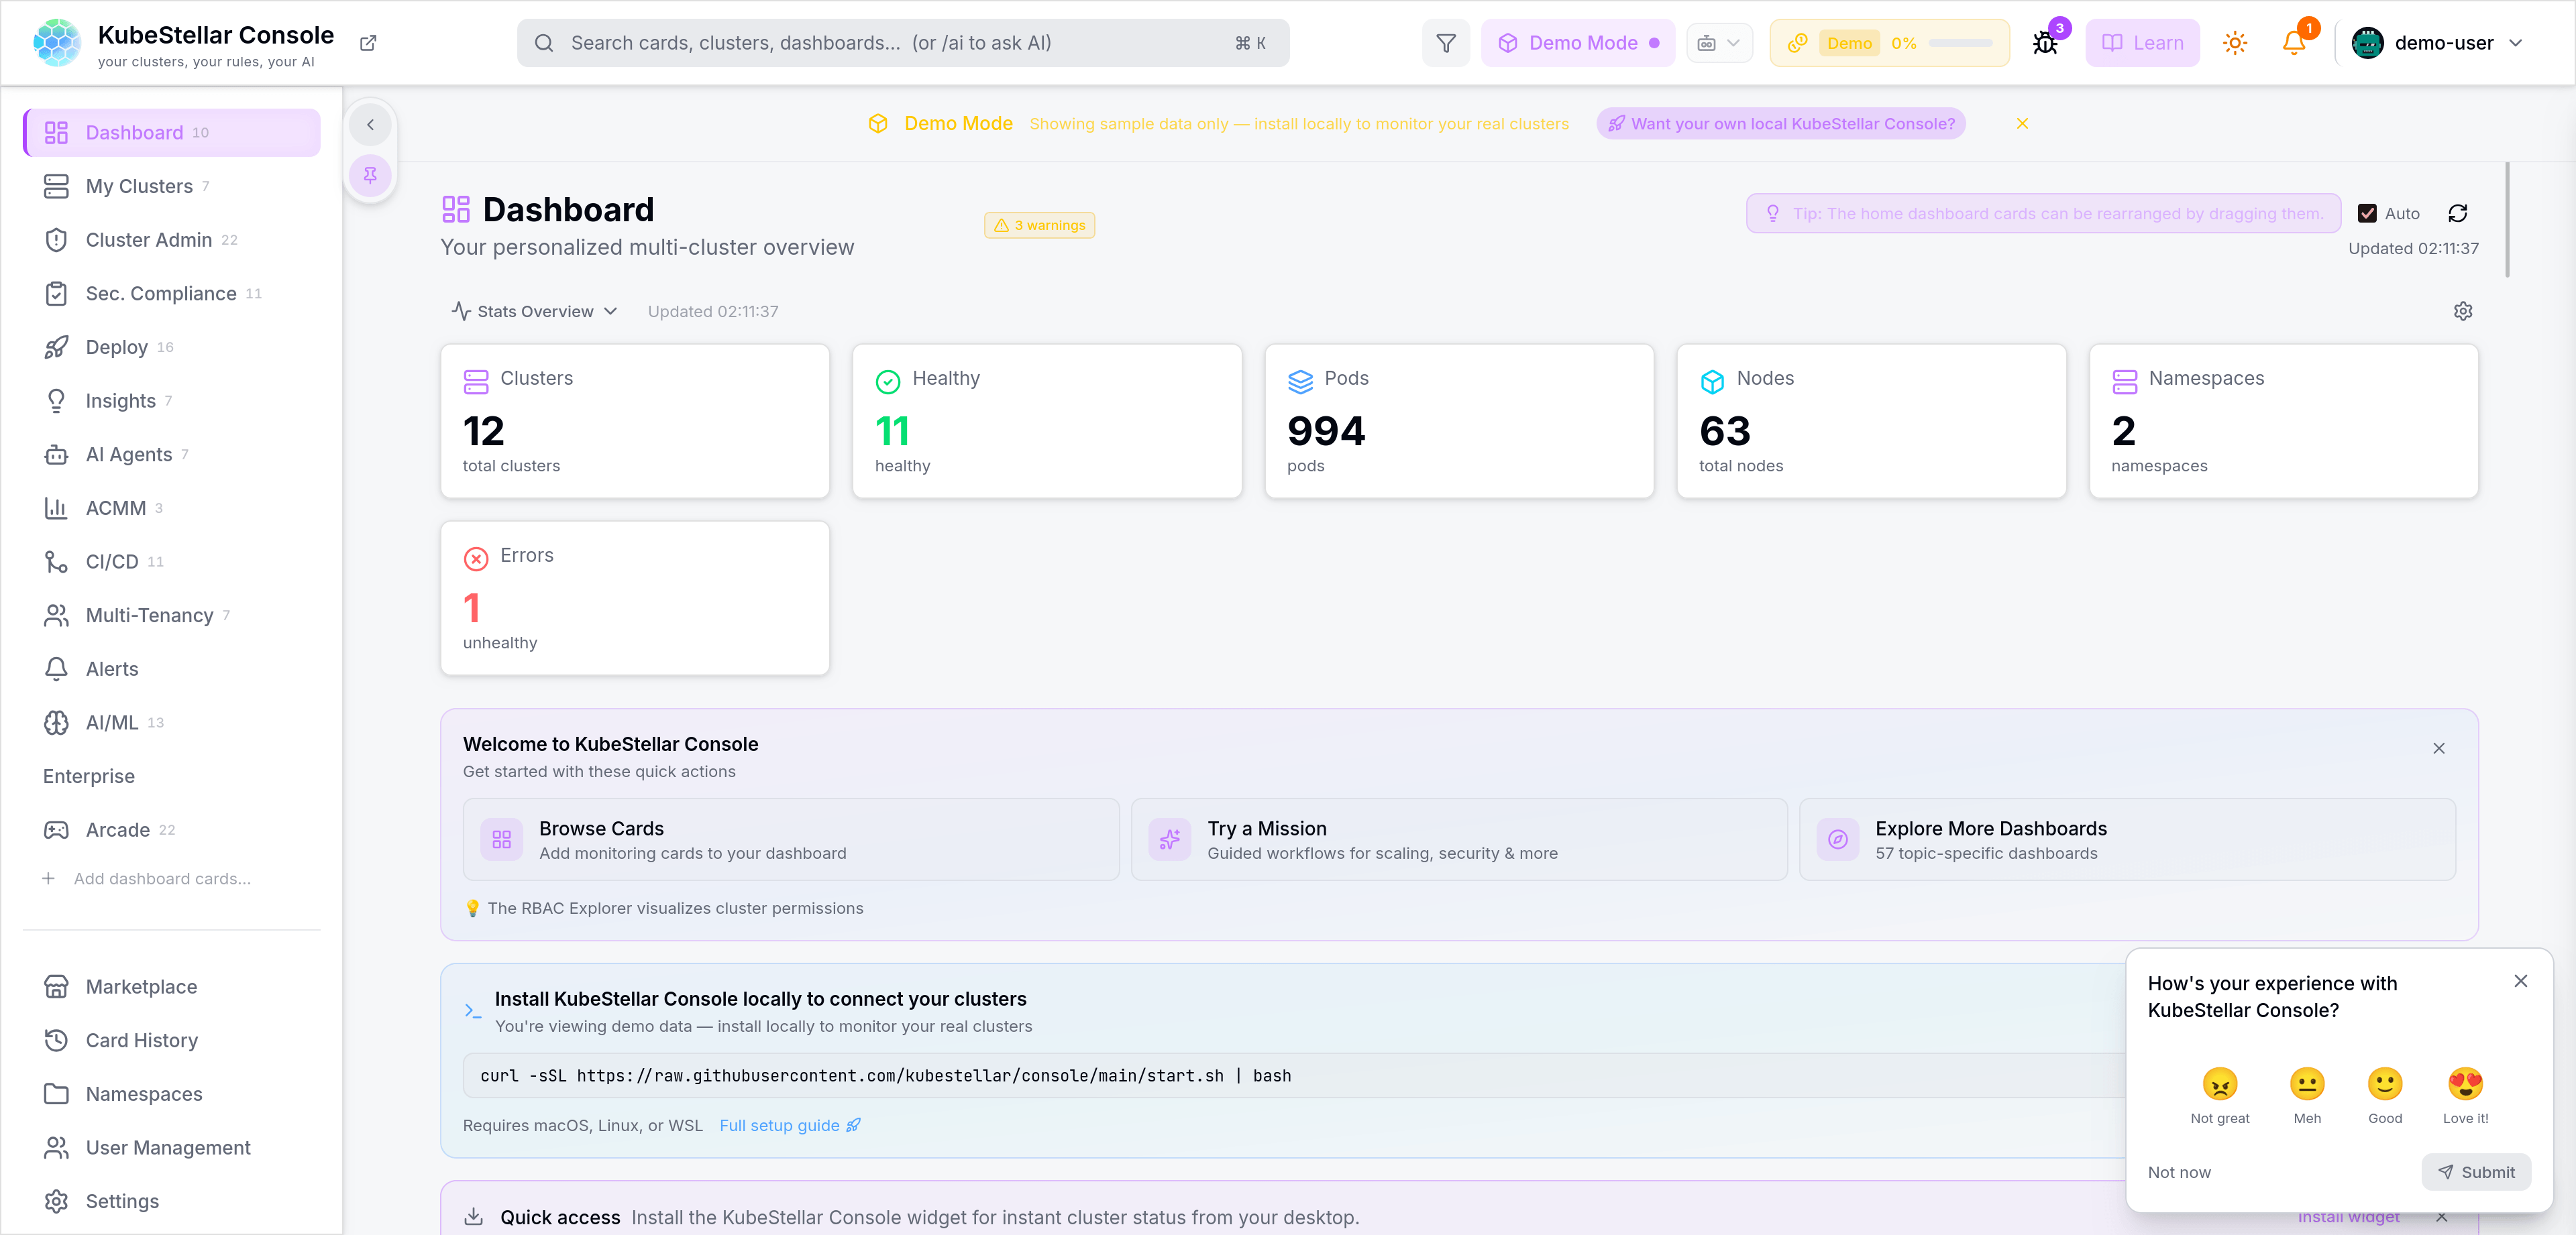Open Dashboard in the sidebar
Viewport: 2576px width, 1235px height.
[171, 133]
